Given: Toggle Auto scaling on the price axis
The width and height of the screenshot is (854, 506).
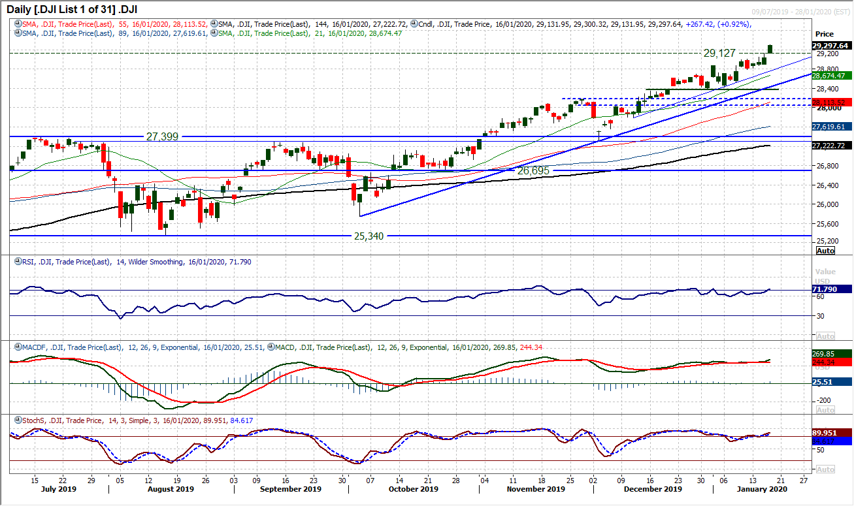Looking at the screenshot, I should (x=826, y=251).
